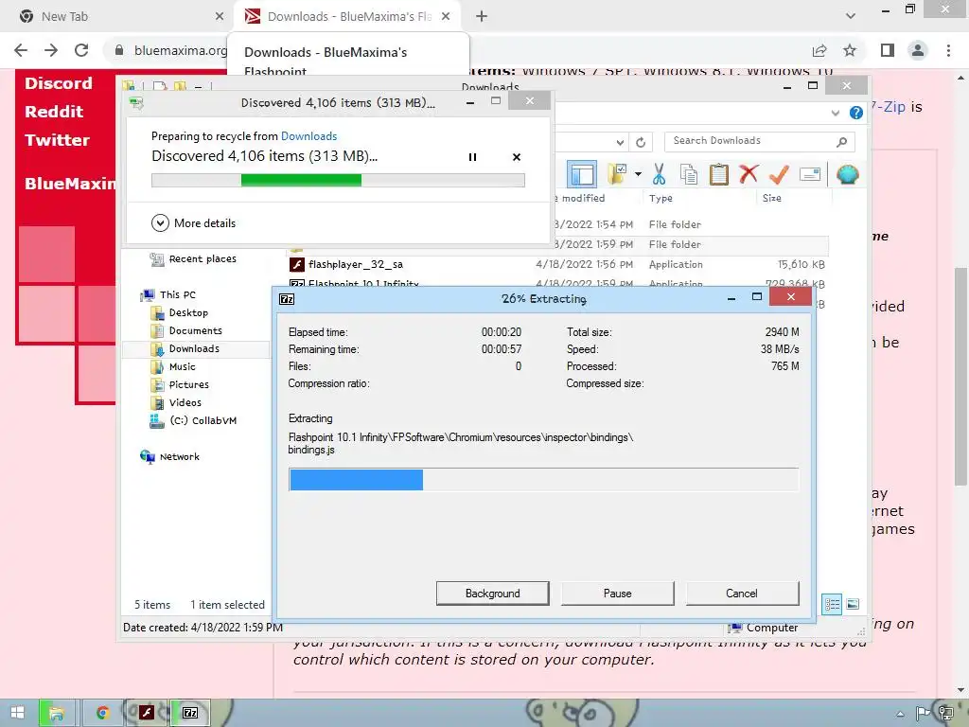Click the Windows Start button
Viewport: 969px width, 727px height.
[x=17, y=713]
